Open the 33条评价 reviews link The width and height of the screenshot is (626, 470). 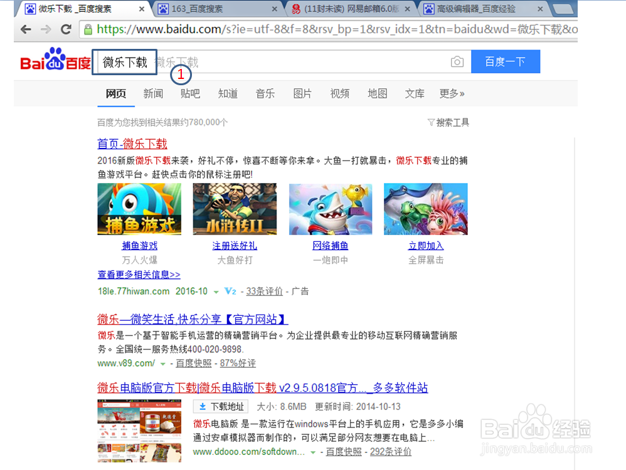click(x=264, y=291)
